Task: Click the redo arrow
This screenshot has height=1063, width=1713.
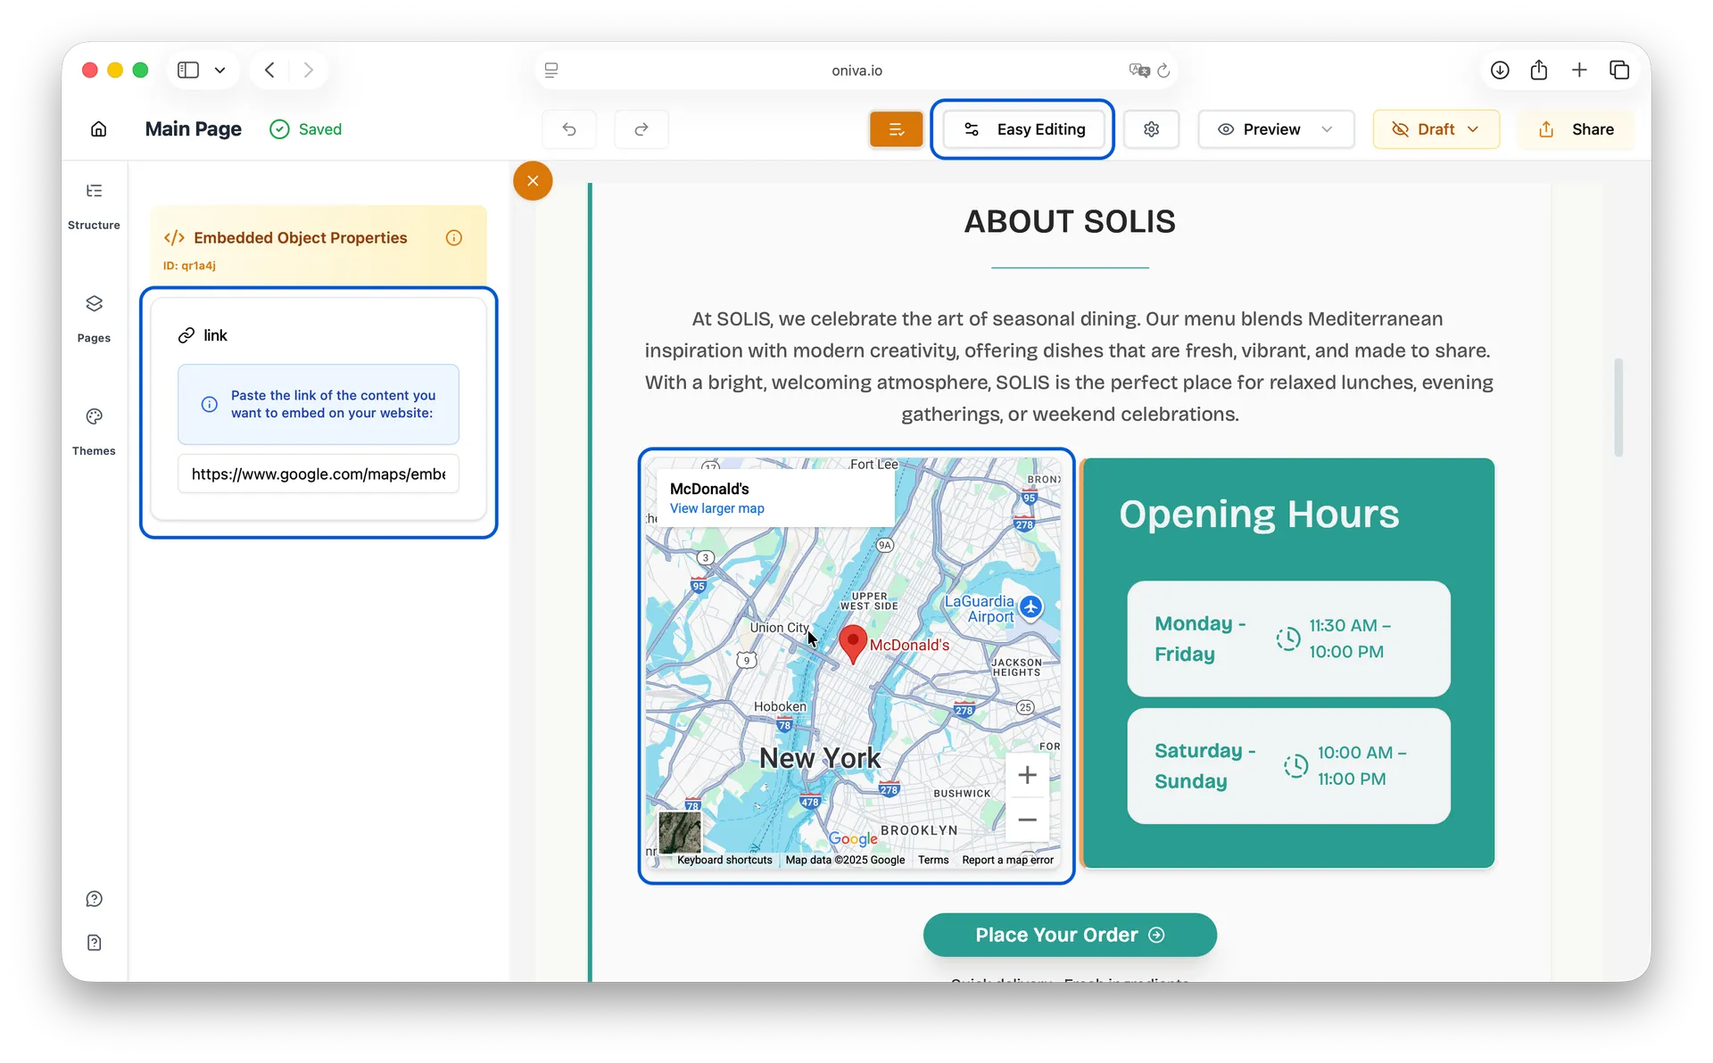Action: tap(641, 128)
